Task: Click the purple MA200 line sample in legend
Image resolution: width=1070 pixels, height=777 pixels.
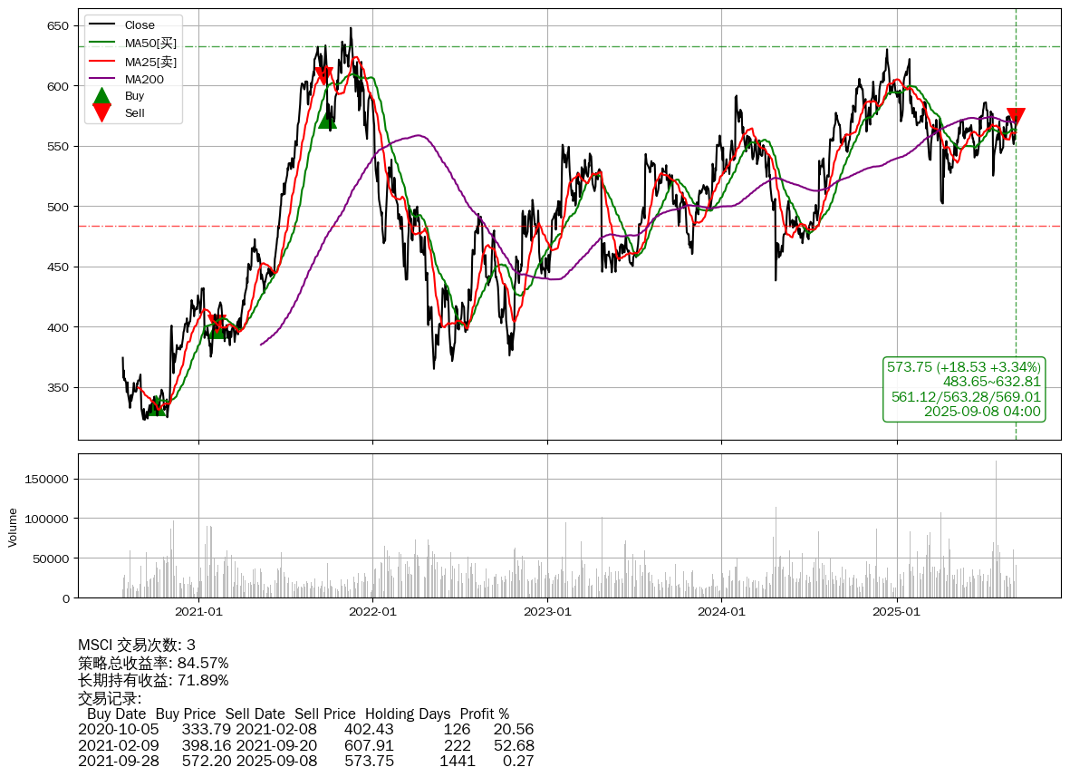Action: (x=102, y=79)
